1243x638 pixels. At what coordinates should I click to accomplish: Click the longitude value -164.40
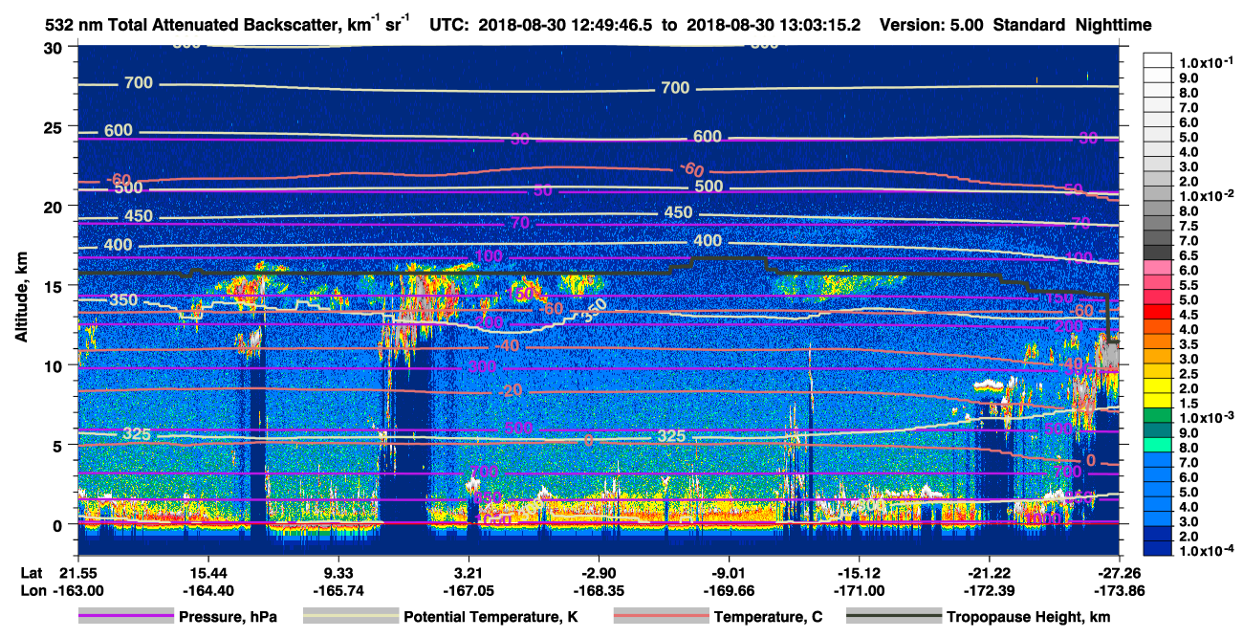pos(207,590)
